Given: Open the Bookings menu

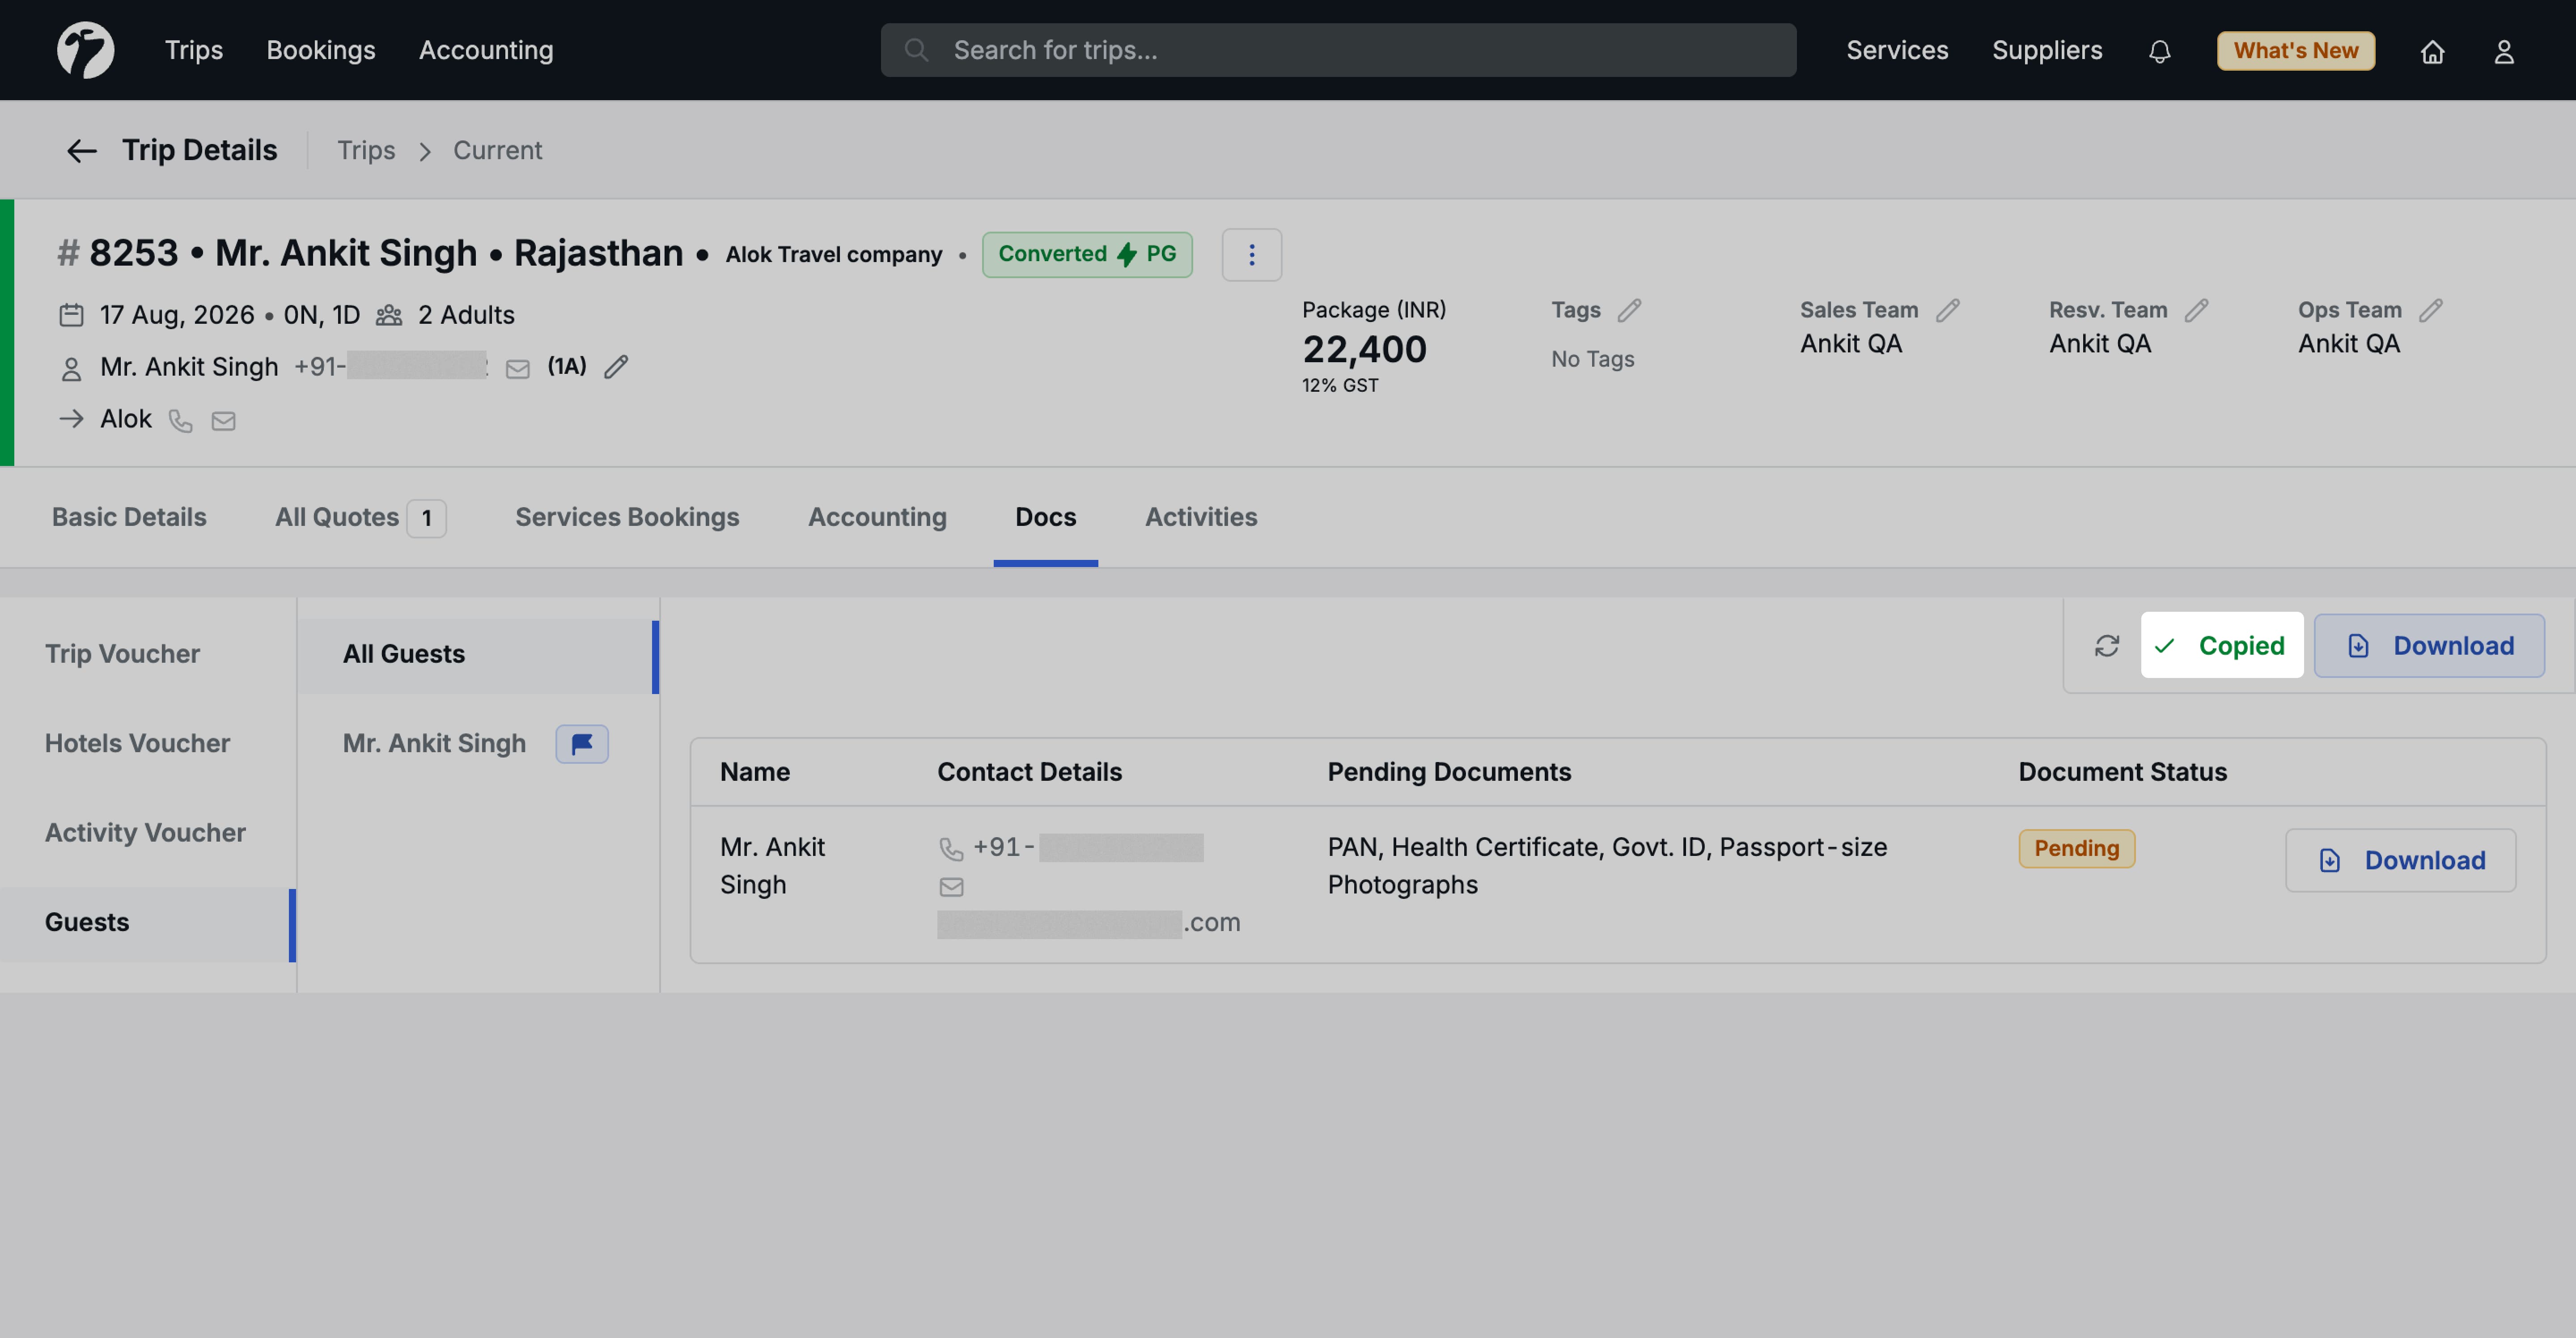Looking at the screenshot, I should point(321,50).
